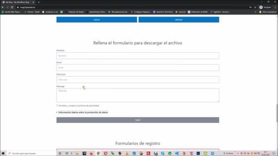This screenshot has width=278, height=156.
Task: Go back to the previous page
Action: click(3, 7)
